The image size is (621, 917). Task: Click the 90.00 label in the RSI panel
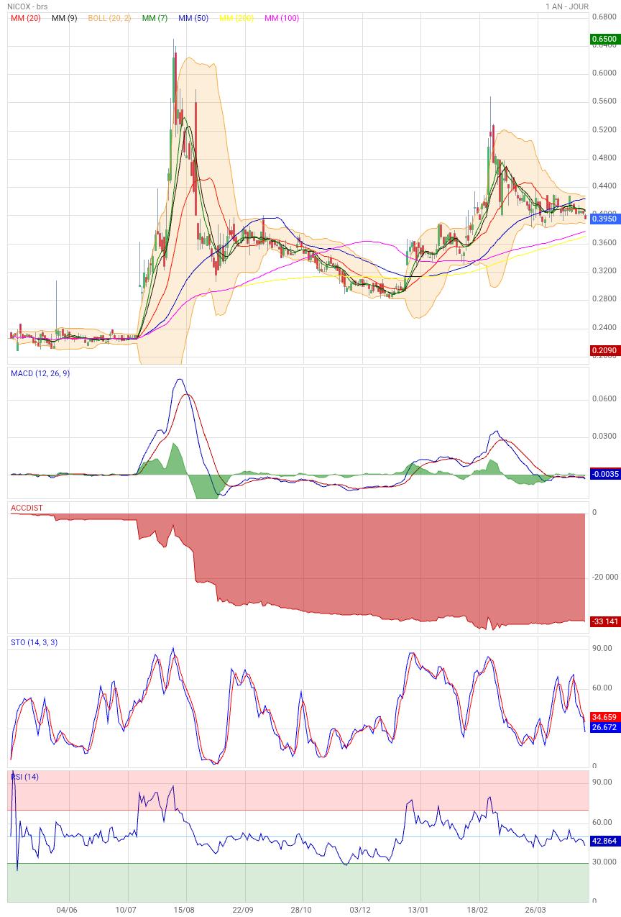(x=602, y=783)
